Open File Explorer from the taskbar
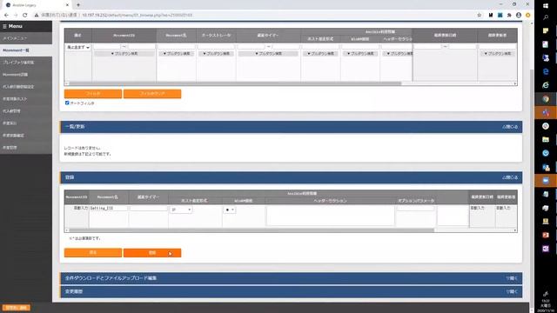Screen dimensions: 557x313 pyautogui.click(x=546, y=139)
